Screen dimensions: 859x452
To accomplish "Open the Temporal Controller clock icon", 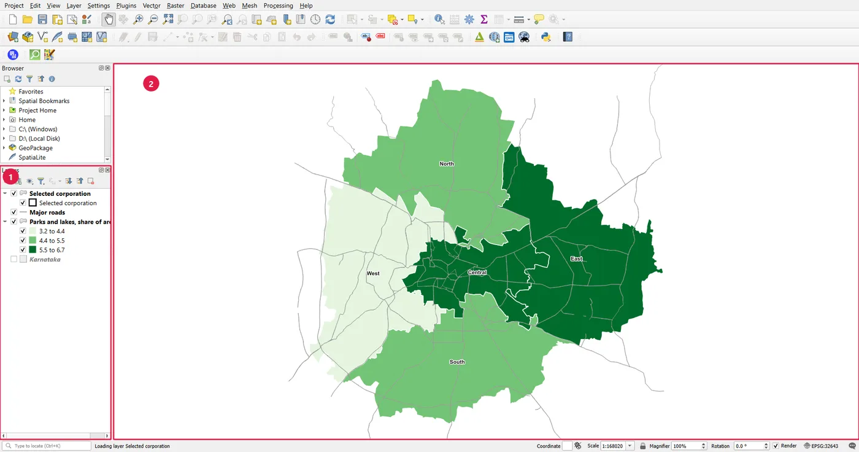I will click(x=315, y=20).
